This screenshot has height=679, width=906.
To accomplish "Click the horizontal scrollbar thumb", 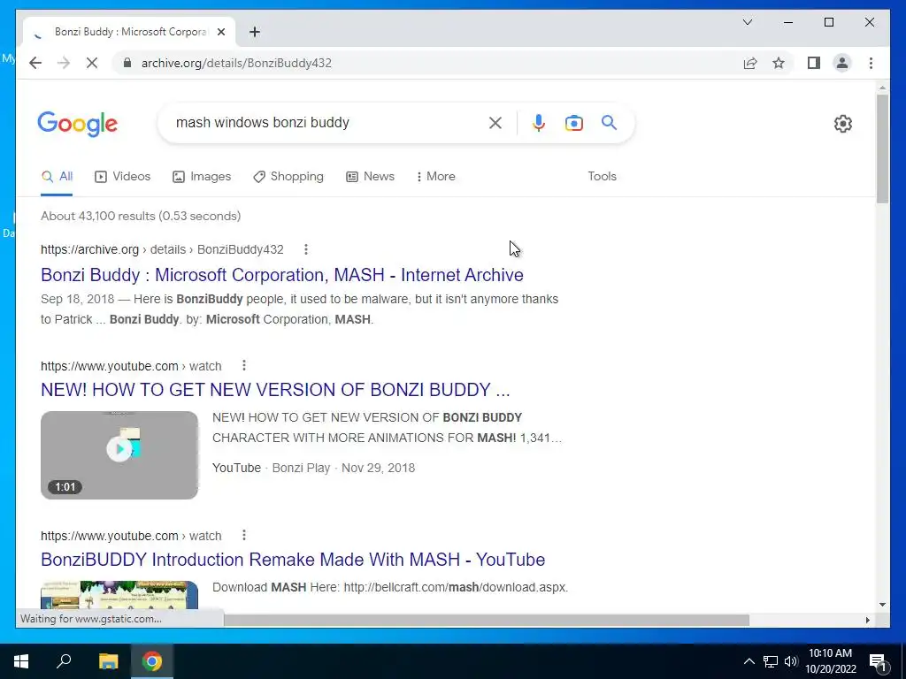I will point(487,620).
